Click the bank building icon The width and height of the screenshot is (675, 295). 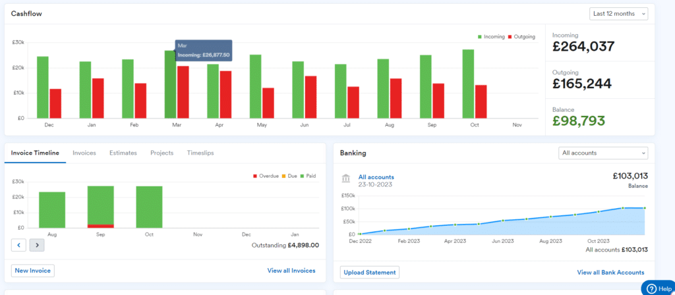346,179
